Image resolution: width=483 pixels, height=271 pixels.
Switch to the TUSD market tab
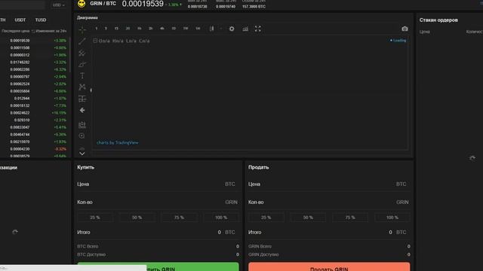40,20
